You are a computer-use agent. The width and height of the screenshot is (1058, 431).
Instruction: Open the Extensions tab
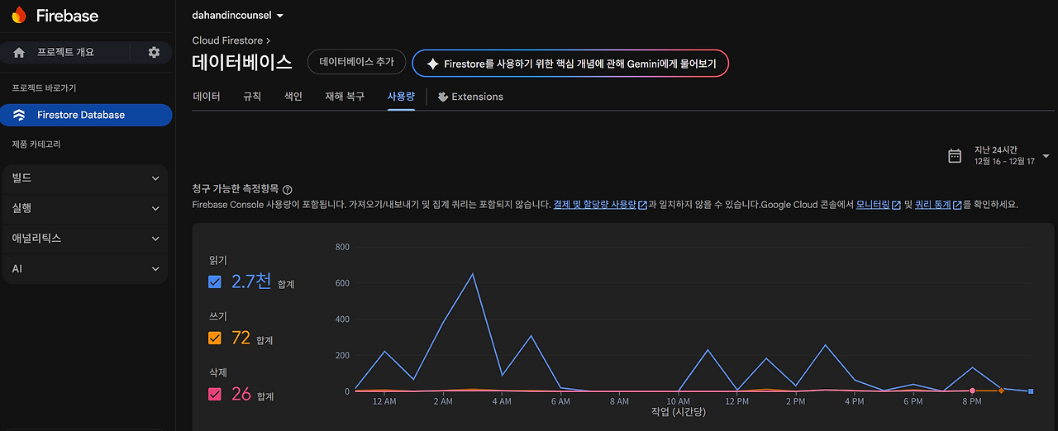(x=470, y=97)
